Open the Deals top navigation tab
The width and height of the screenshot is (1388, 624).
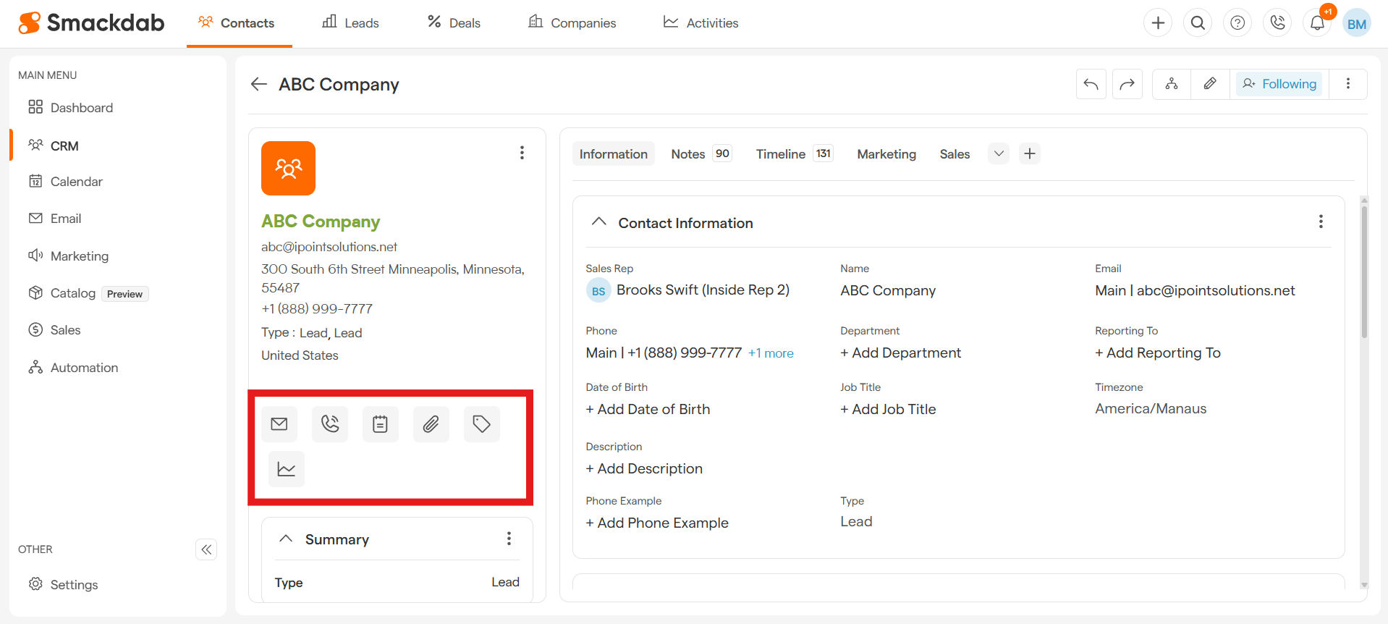(454, 23)
